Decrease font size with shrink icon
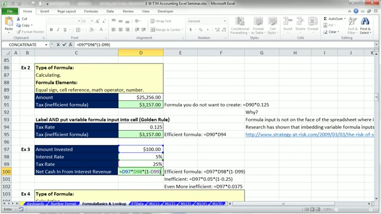 point(104,21)
